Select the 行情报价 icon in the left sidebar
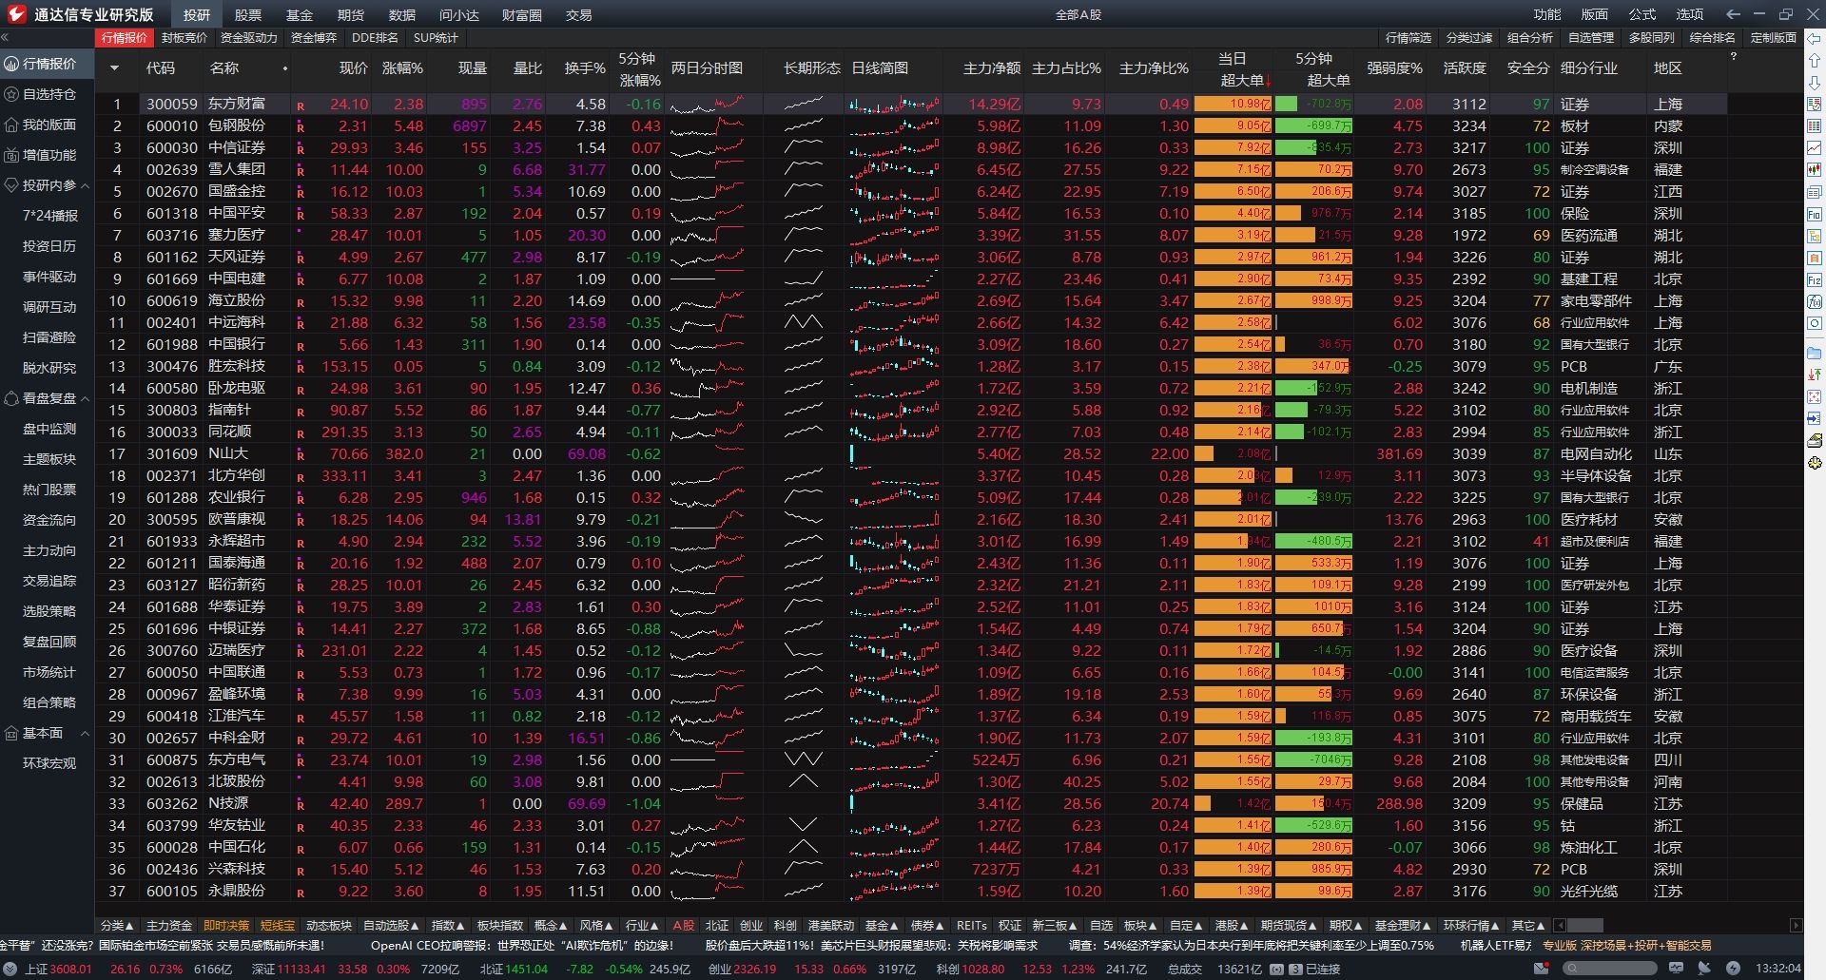The width and height of the screenshot is (1826, 980). click(x=11, y=64)
